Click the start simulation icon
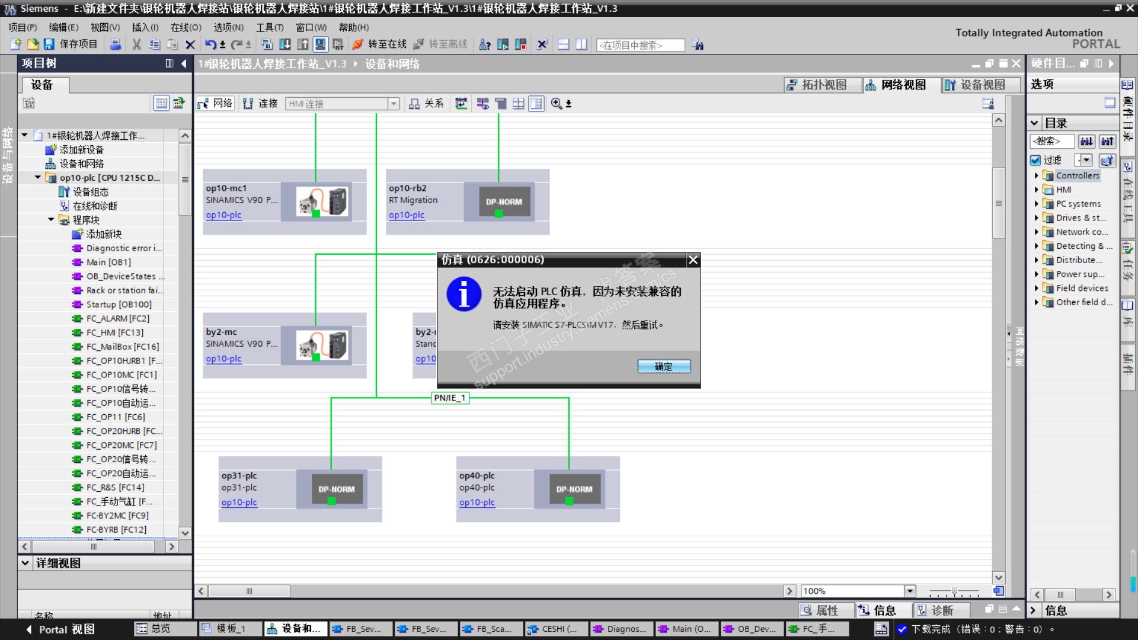Viewport: 1138px width, 640px height. tap(321, 44)
